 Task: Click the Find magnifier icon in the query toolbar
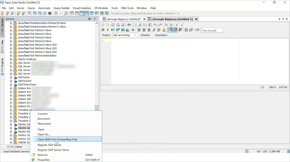coord(166,25)
